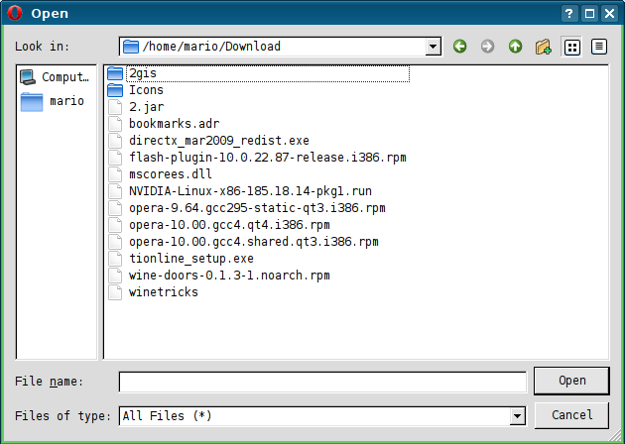This screenshot has height=444, width=625.
Task: Click the file icon beside opera-9.64.gcc295-static-qt3.i386.rpm
Action: 115,208
